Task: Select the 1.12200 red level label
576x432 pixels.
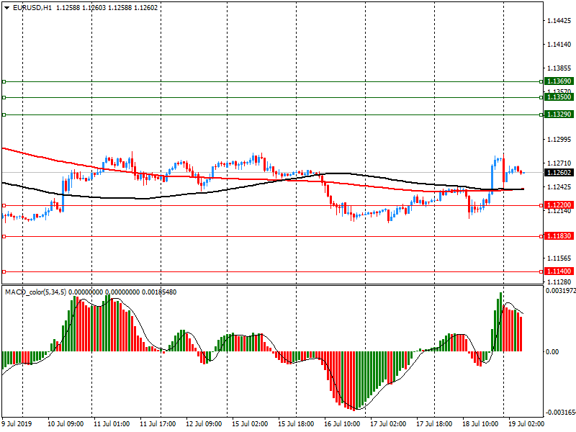Action: click(559, 205)
